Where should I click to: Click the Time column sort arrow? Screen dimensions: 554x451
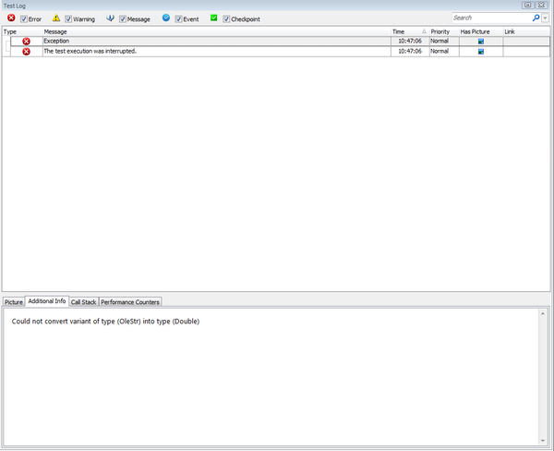[x=424, y=31]
